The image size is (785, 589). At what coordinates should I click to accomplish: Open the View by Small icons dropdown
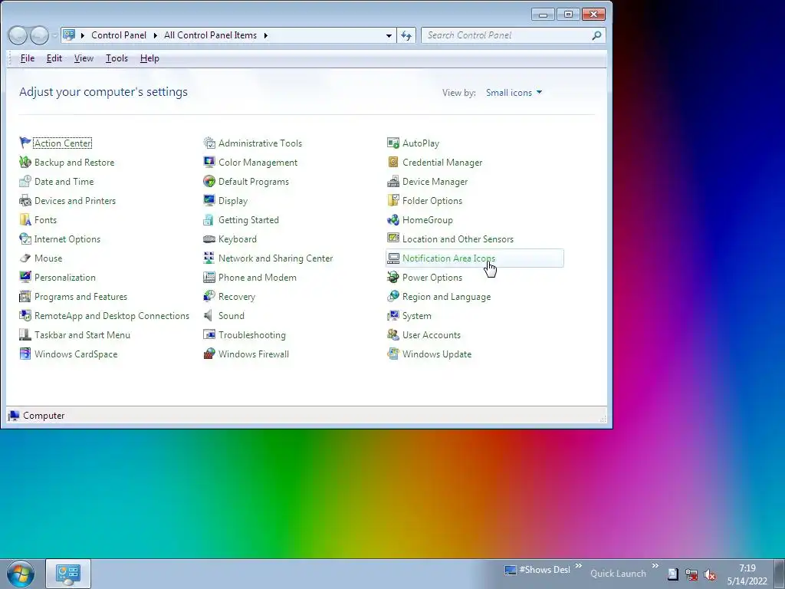click(x=514, y=93)
